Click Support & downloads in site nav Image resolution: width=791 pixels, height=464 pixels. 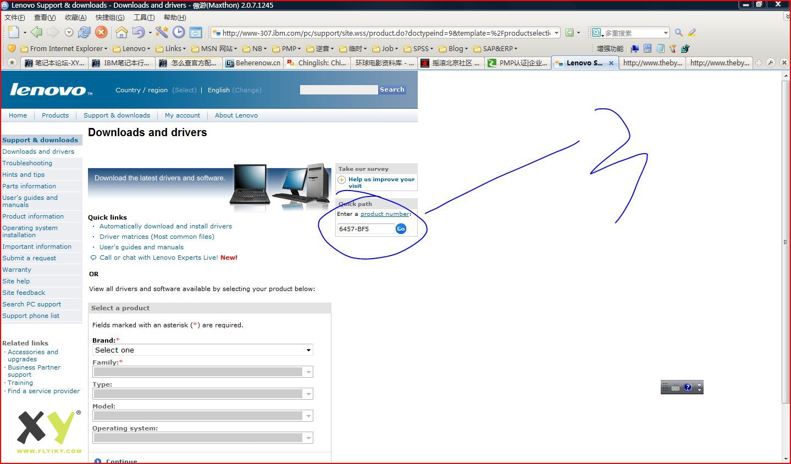pyautogui.click(x=117, y=115)
